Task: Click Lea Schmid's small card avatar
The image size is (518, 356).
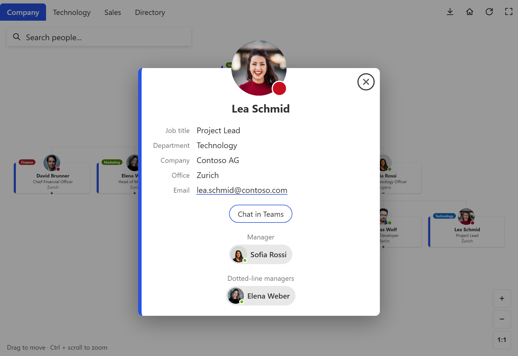Action: (x=466, y=216)
